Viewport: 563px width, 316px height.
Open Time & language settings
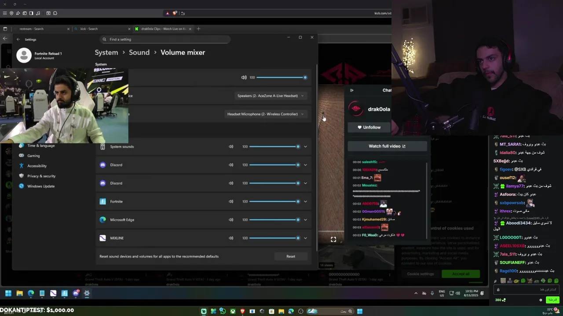tap(41, 146)
